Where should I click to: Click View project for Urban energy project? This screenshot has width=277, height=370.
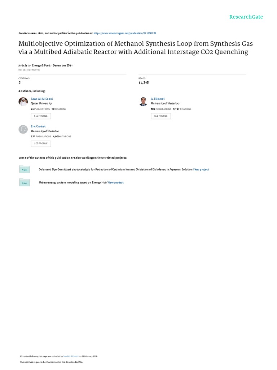(x=115, y=182)
